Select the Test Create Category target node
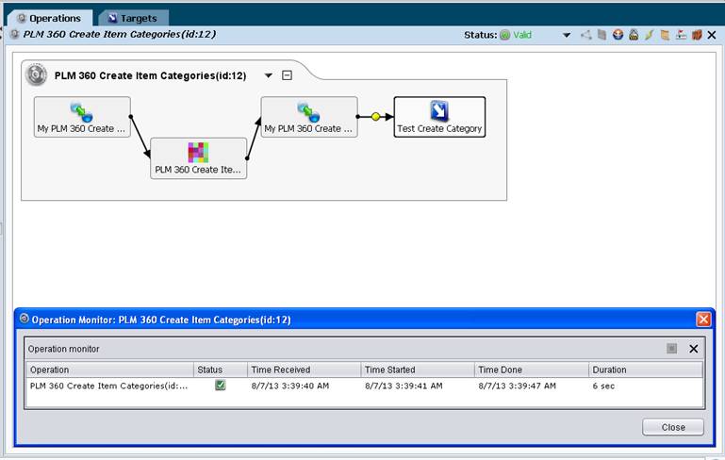The image size is (725, 460). pos(439,117)
